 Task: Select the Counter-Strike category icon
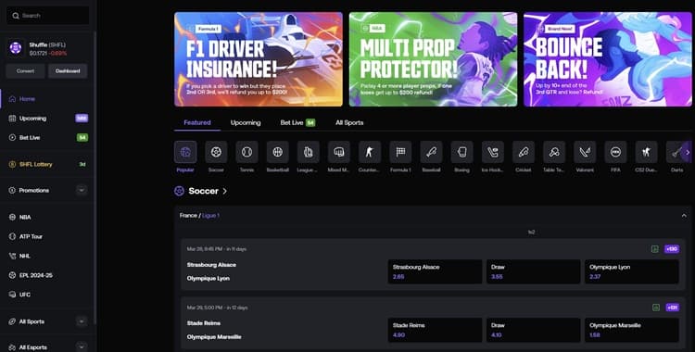click(x=370, y=152)
